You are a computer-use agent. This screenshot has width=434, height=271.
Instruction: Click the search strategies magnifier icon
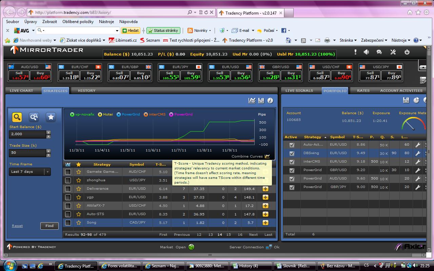[x=17, y=117]
